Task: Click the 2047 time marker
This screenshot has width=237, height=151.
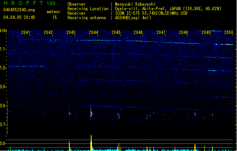Action: 161,32
